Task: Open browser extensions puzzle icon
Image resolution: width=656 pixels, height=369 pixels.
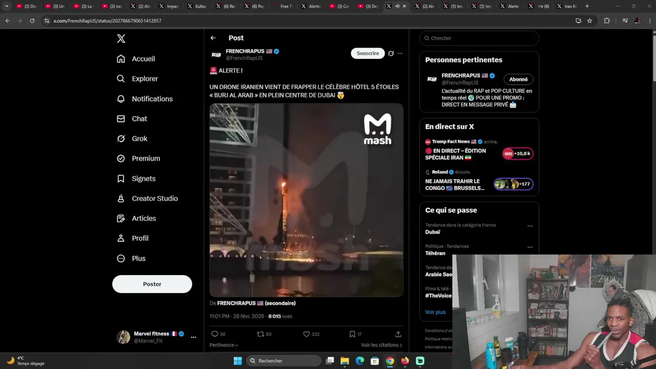Action: 607,21
